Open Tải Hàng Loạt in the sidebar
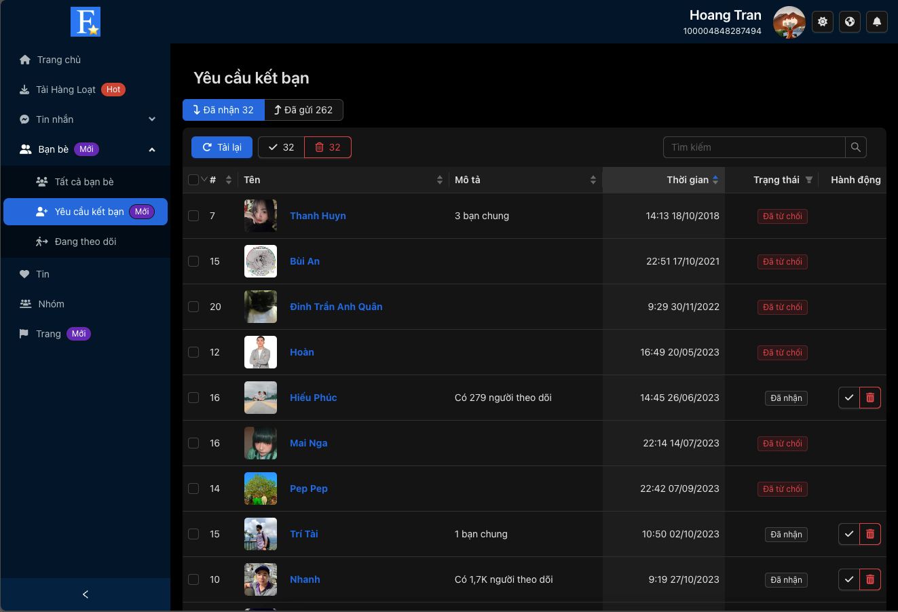 pyautogui.click(x=86, y=90)
